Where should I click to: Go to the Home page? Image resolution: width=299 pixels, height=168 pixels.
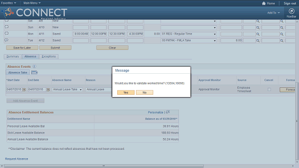coord(268,3)
